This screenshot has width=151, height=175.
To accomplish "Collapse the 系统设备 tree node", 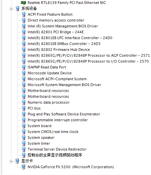I will coord(11,9).
